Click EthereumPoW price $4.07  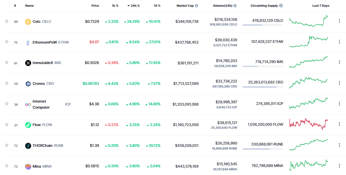(x=94, y=42)
